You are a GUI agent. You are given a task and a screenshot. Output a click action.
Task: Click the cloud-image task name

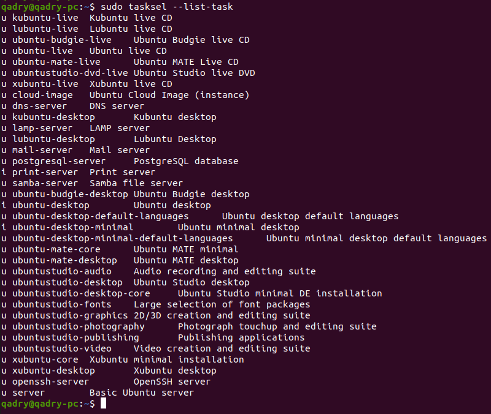click(42, 95)
